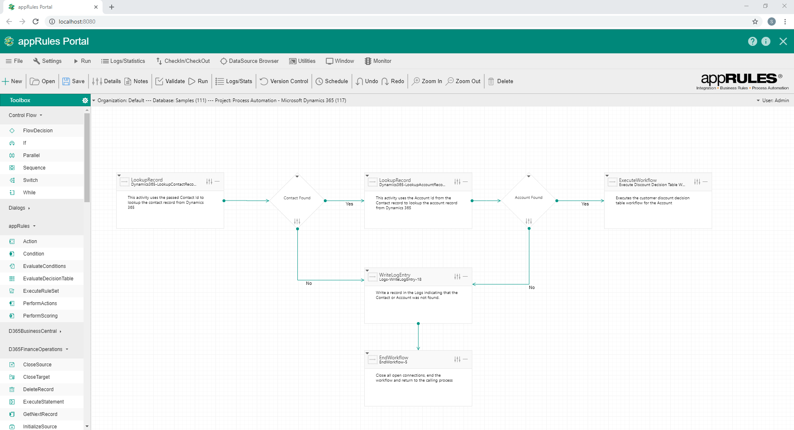Collapse the EndWorkflow activity
The width and height of the screenshot is (794, 430).
pos(465,359)
